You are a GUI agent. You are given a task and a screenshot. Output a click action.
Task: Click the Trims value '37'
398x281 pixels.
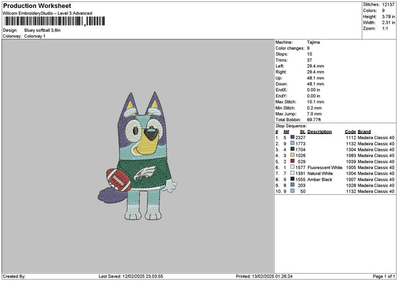click(x=309, y=60)
